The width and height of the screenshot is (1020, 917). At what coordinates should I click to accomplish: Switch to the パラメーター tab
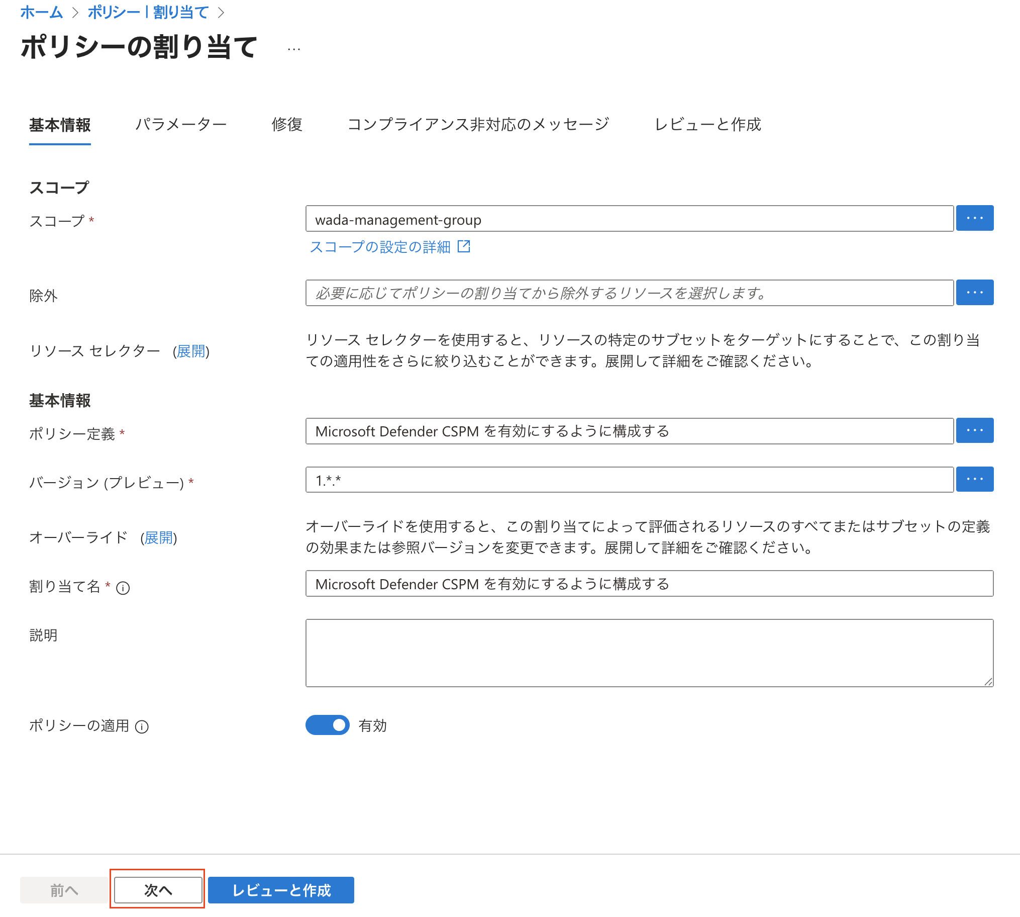click(181, 124)
